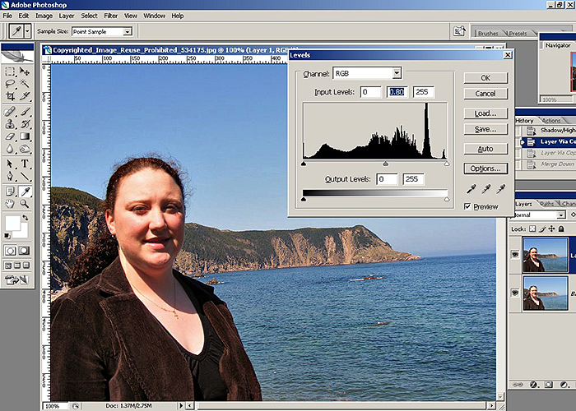
Task: Select the Brush tool
Action: pyautogui.click(x=25, y=111)
